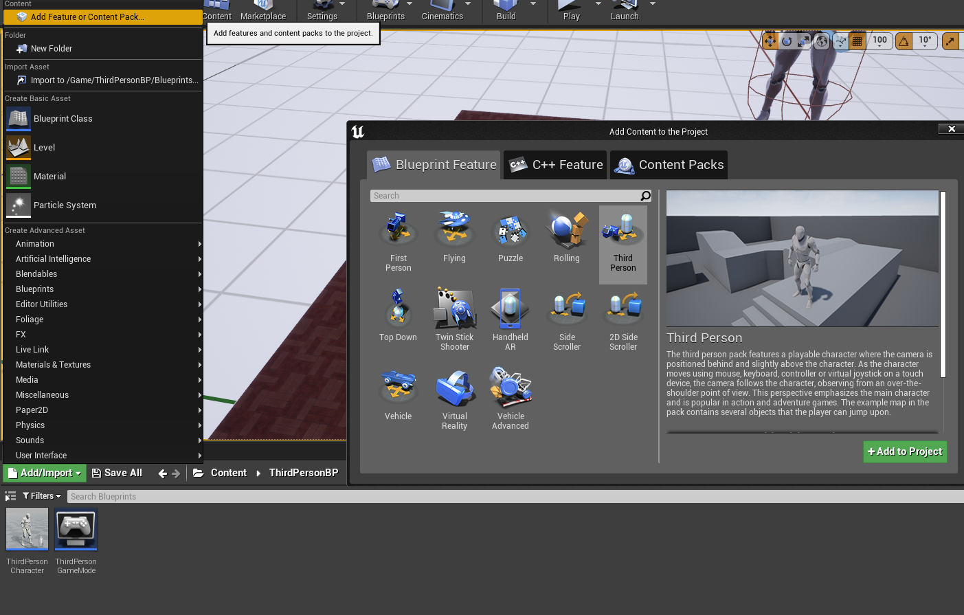Toggle rotation angle snapping
This screenshot has height=615, width=964.
[904, 41]
